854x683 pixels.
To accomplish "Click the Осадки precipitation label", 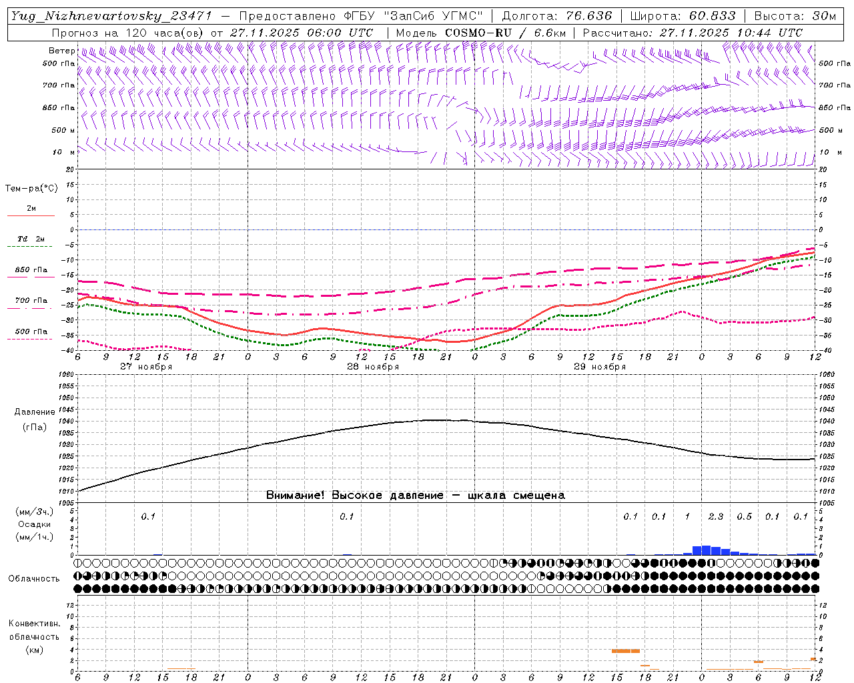I will coord(34,524).
